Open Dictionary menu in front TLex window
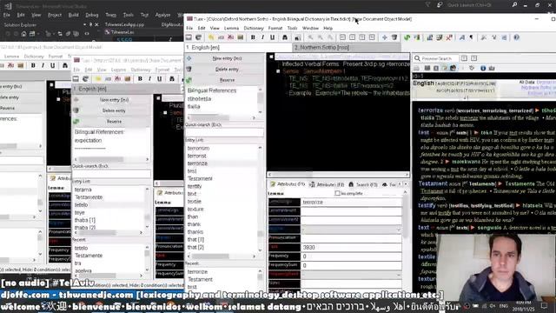 (x=254, y=28)
